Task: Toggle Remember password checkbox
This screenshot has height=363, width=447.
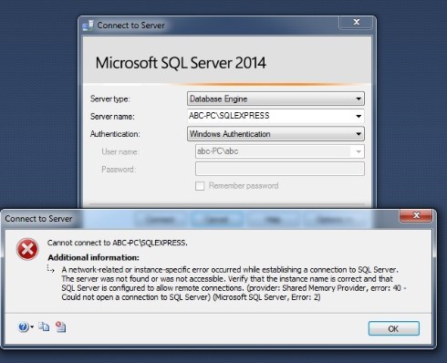Action: click(x=200, y=186)
